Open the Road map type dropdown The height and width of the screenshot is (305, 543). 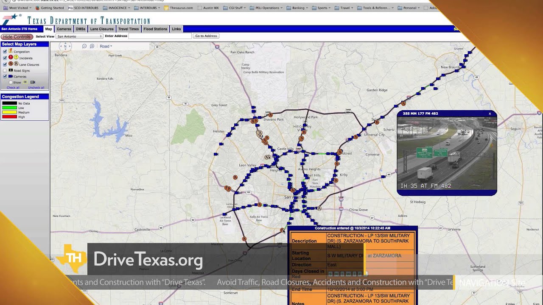pyautogui.click(x=106, y=46)
